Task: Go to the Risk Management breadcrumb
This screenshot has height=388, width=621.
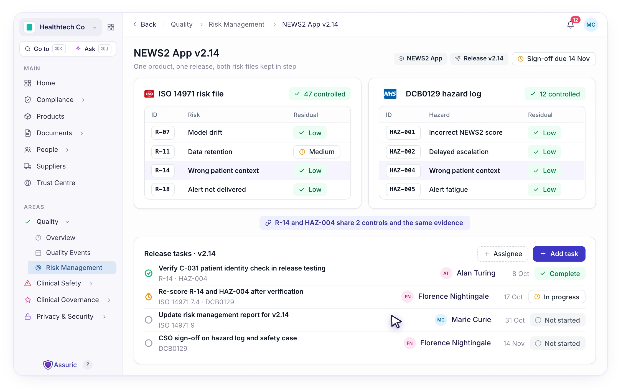Action: [x=236, y=24]
